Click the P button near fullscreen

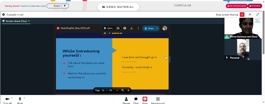[x=250, y=15]
